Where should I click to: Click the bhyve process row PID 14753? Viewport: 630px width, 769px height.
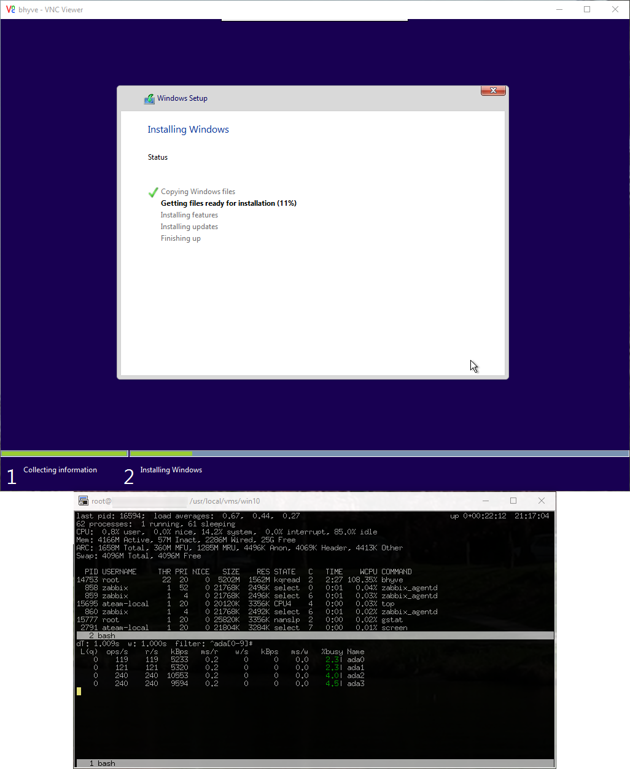(239, 580)
